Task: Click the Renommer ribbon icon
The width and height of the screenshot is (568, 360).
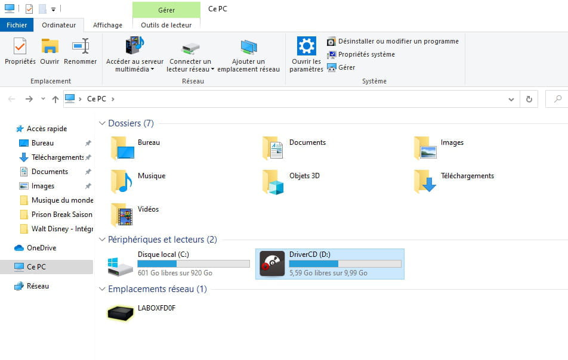Action: (81, 46)
